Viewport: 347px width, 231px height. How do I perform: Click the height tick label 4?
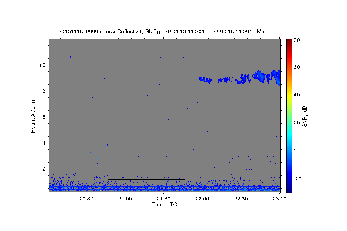[44, 143]
